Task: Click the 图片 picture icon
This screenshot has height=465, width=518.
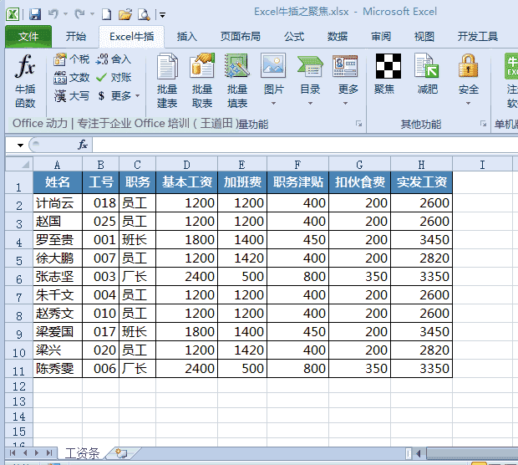Action: click(x=273, y=66)
